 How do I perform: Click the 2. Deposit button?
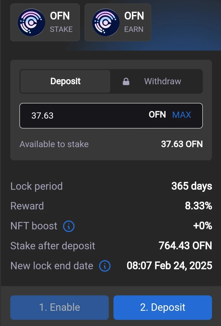click(x=163, y=308)
